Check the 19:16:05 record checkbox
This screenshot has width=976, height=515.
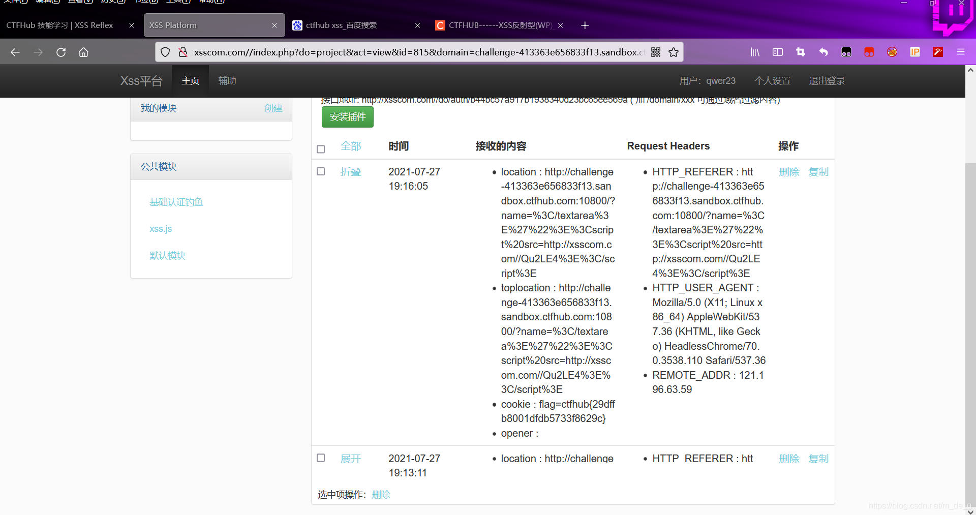(321, 171)
